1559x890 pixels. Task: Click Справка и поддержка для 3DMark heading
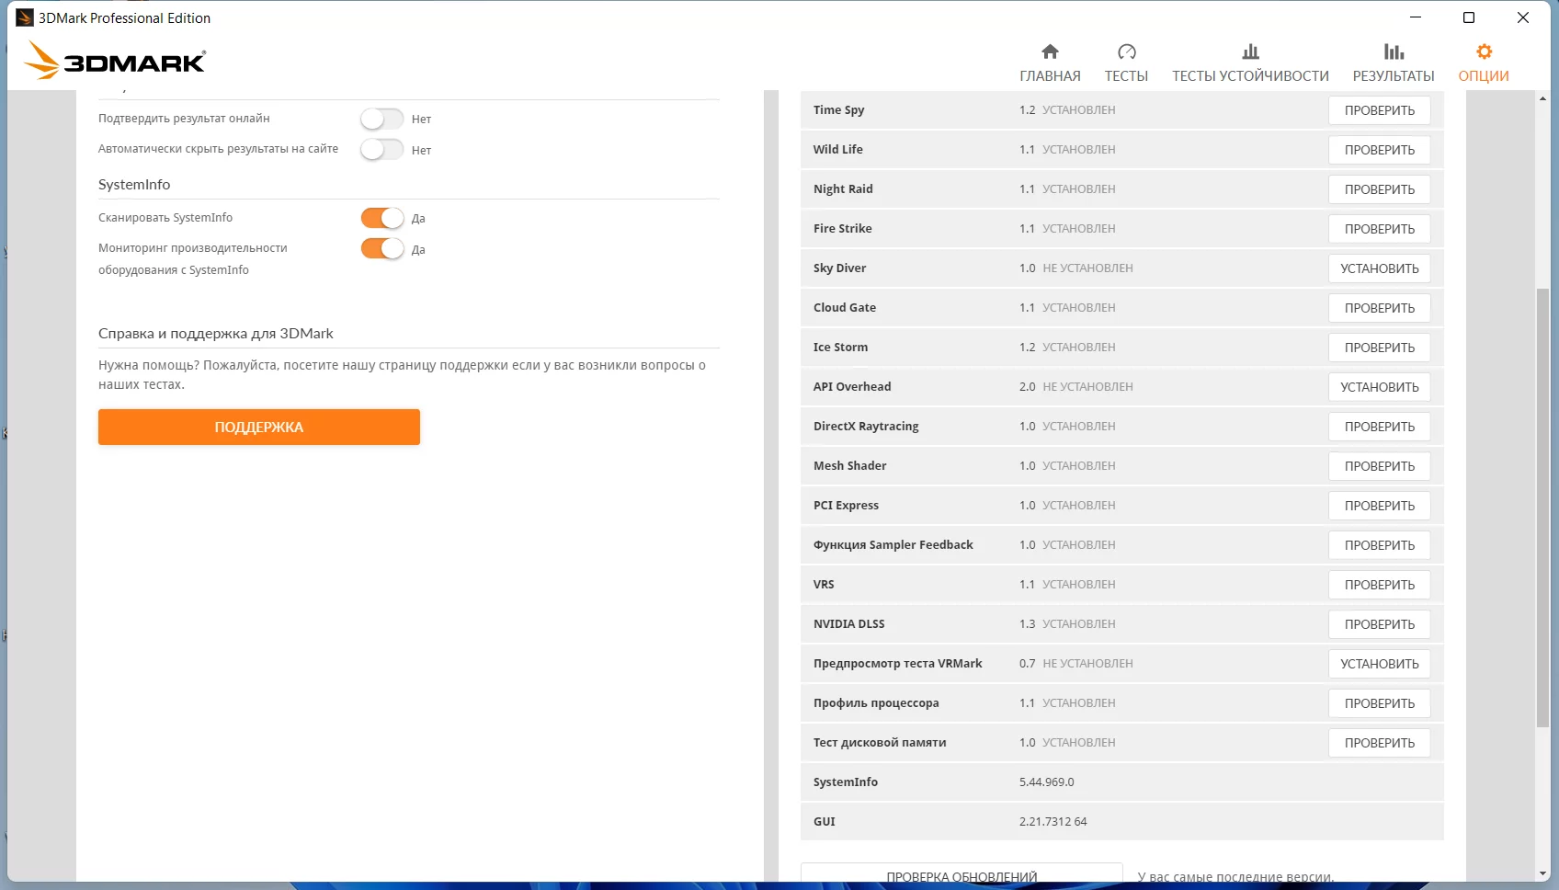click(216, 334)
